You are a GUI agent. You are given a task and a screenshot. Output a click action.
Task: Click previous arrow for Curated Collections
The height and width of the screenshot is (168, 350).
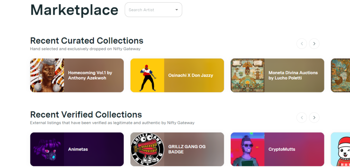(x=301, y=43)
